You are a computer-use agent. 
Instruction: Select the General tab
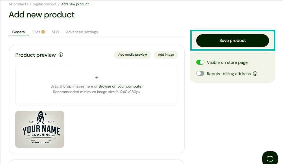(x=19, y=32)
